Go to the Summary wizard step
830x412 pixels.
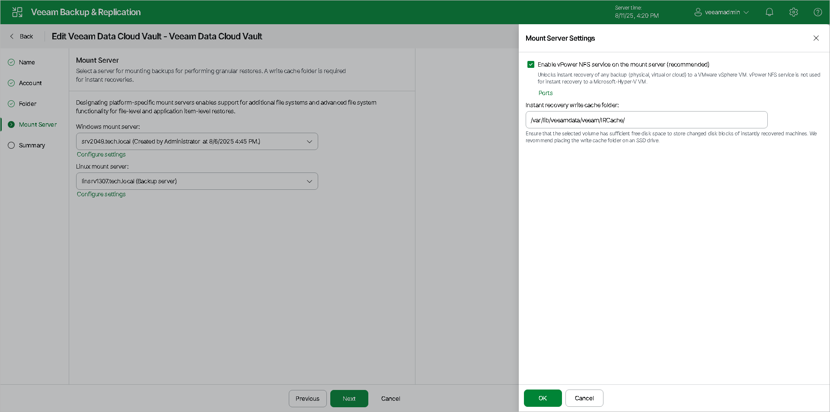coord(32,145)
